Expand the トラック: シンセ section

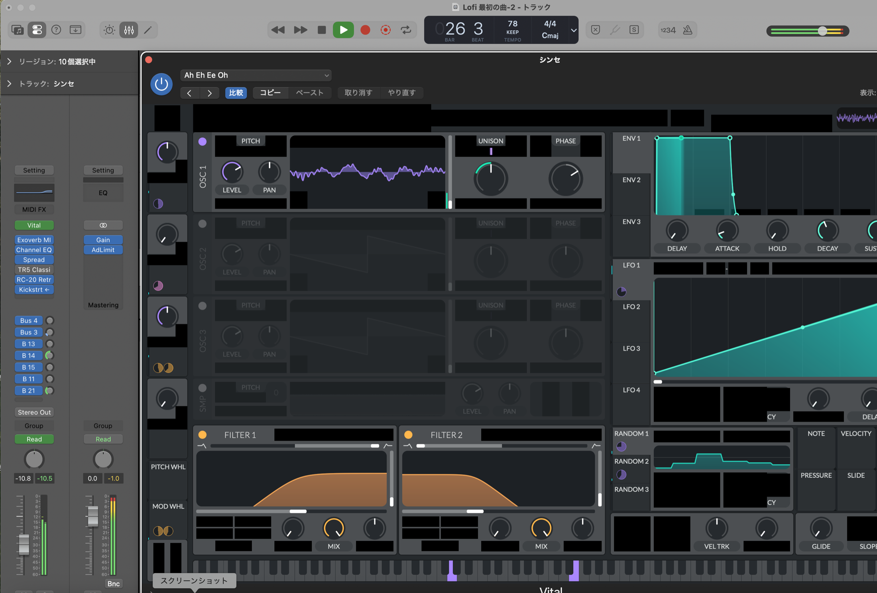tap(9, 84)
